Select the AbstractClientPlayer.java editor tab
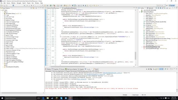 53,8
